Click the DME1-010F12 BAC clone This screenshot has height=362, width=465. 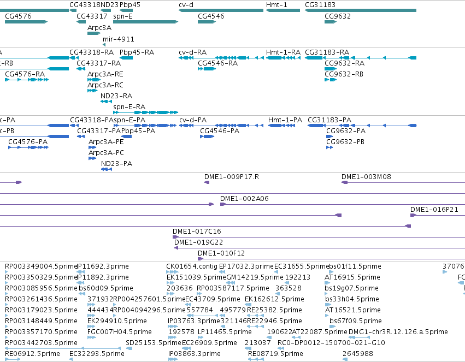point(331,259)
